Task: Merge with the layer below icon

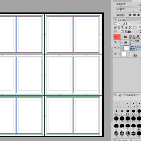Action: pyautogui.click(x=137, y=32)
